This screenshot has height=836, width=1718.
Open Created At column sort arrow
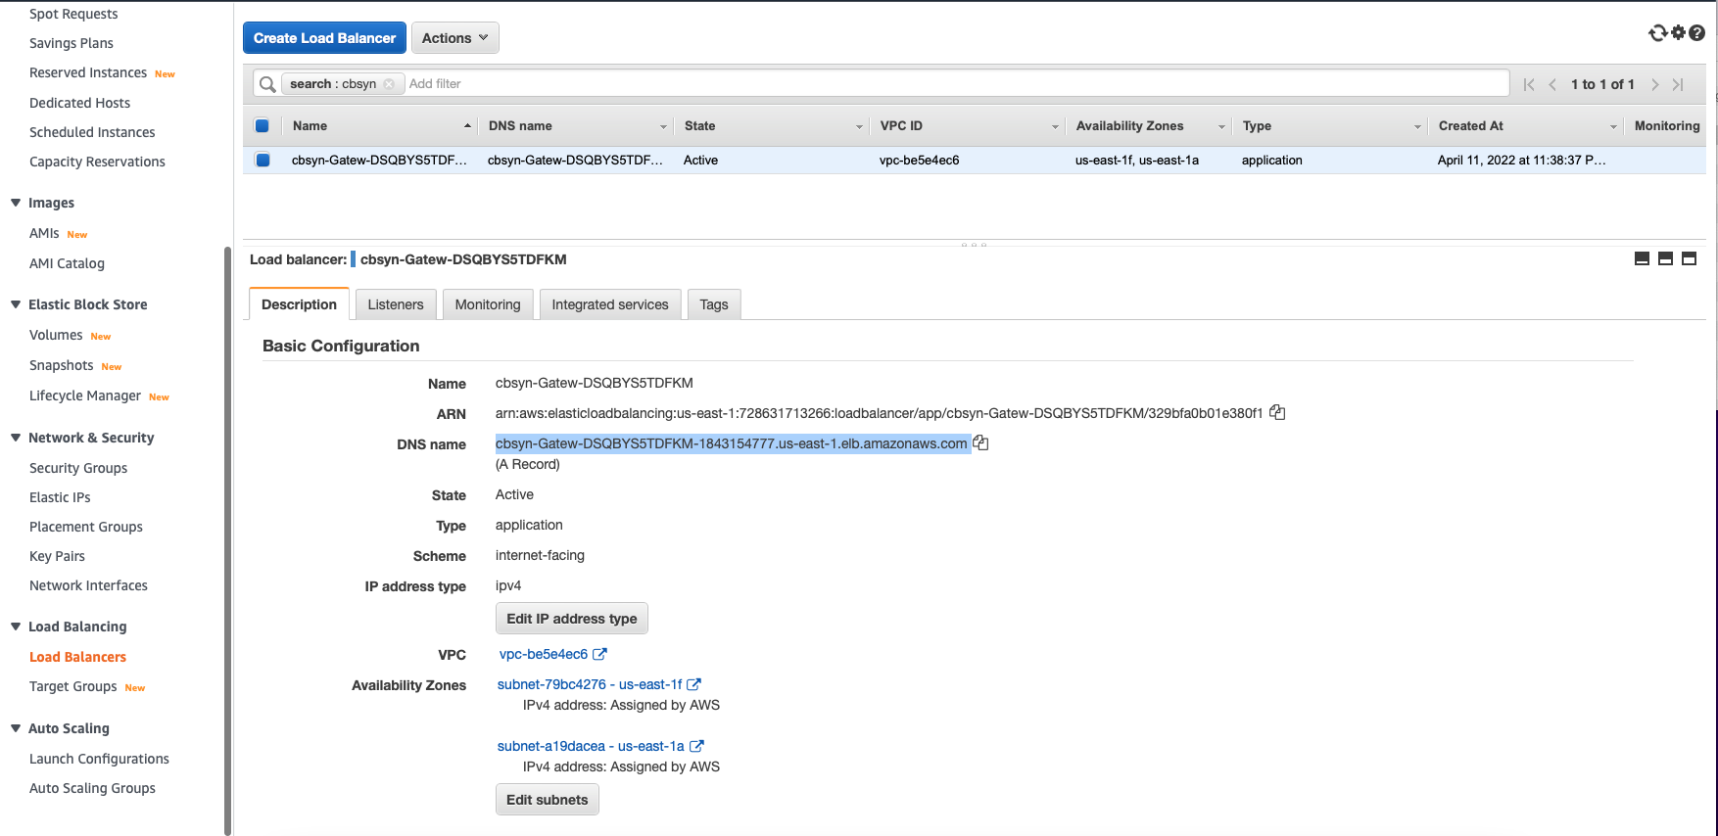[x=1613, y=127]
